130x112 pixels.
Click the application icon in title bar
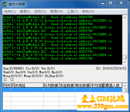(5, 4)
